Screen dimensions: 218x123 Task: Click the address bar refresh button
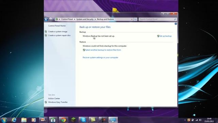click(x=136, y=19)
